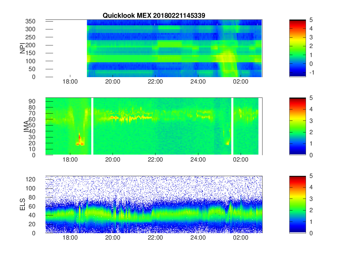Click the 20:00 tick under the IMA panel
Viewport: 350px width, 262px height.
click(113, 160)
